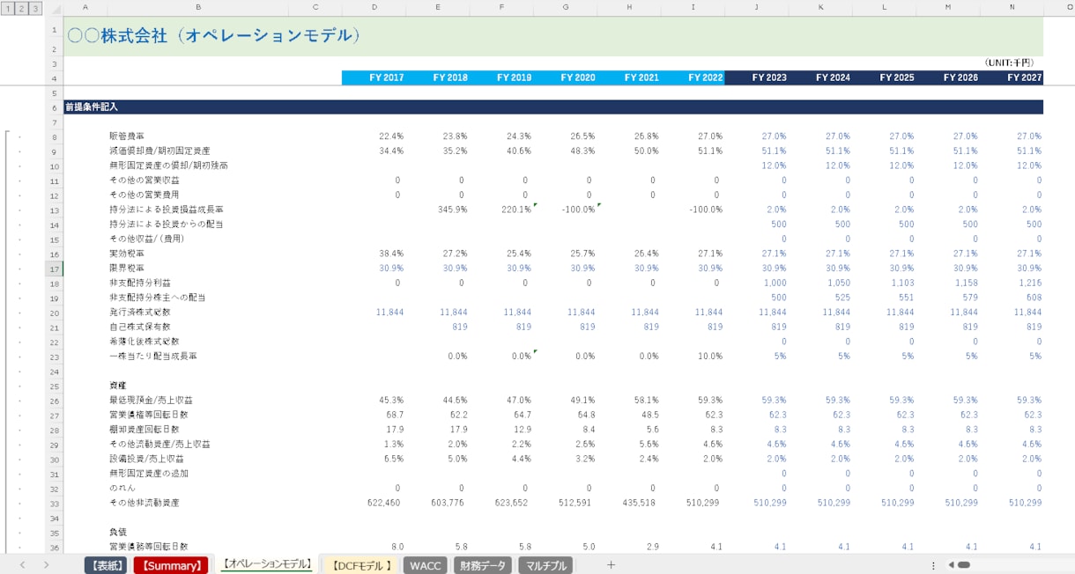
Task: Click the FY 2027 header cell
Action: click(x=1012, y=77)
